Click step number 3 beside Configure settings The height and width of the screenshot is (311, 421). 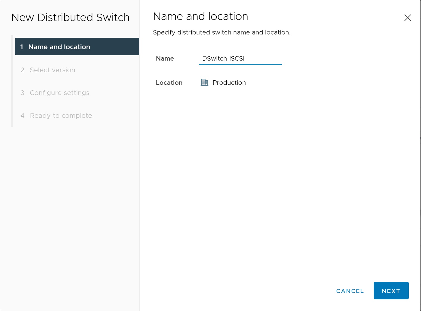click(x=22, y=93)
